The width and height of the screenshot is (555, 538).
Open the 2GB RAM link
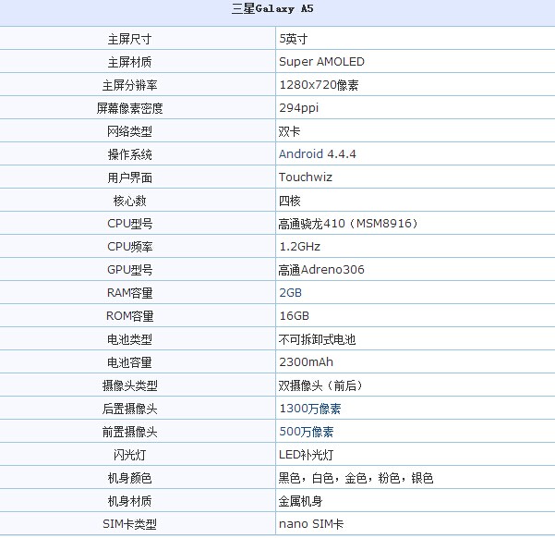(290, 293)
